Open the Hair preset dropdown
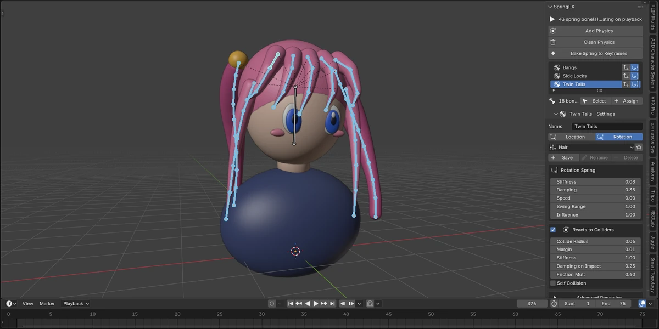This screenshot has height=329, width=659. coord(591,148)
